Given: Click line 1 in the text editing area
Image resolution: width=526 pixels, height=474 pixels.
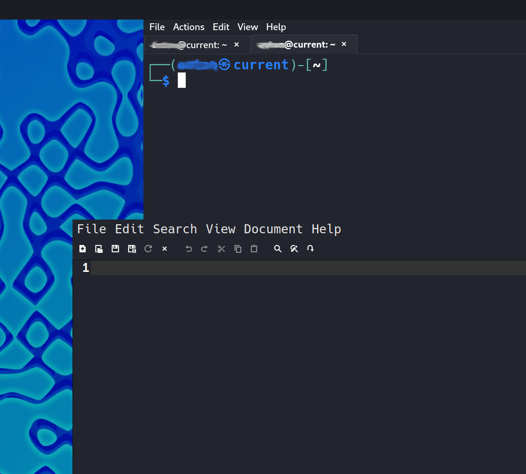Looking at the screenshot, I should (x=307, y=268).
